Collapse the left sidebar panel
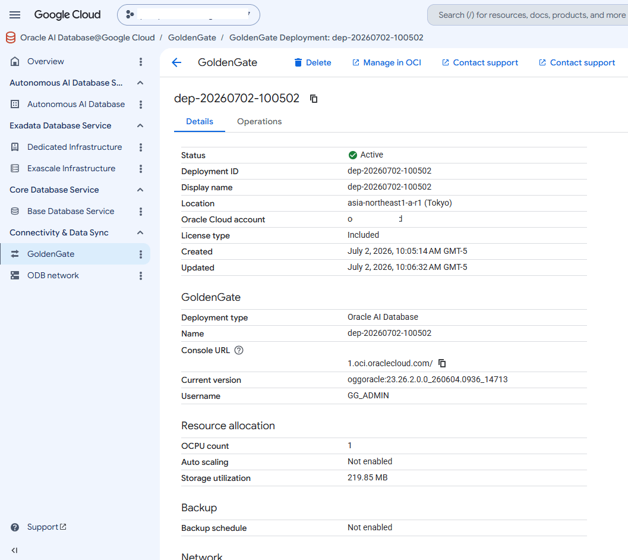This screenshot has height=560, width=628. tap(14, 550)
